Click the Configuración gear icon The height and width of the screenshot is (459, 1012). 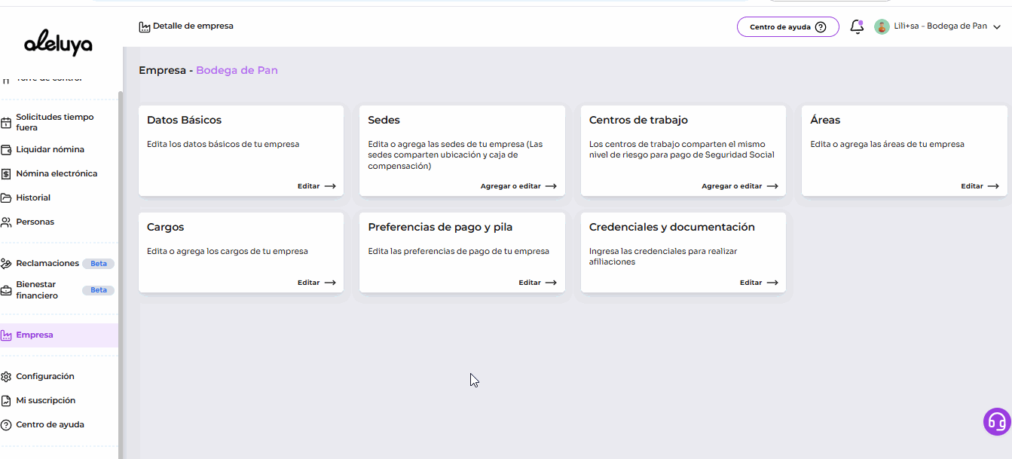click(x=7, y=376)
